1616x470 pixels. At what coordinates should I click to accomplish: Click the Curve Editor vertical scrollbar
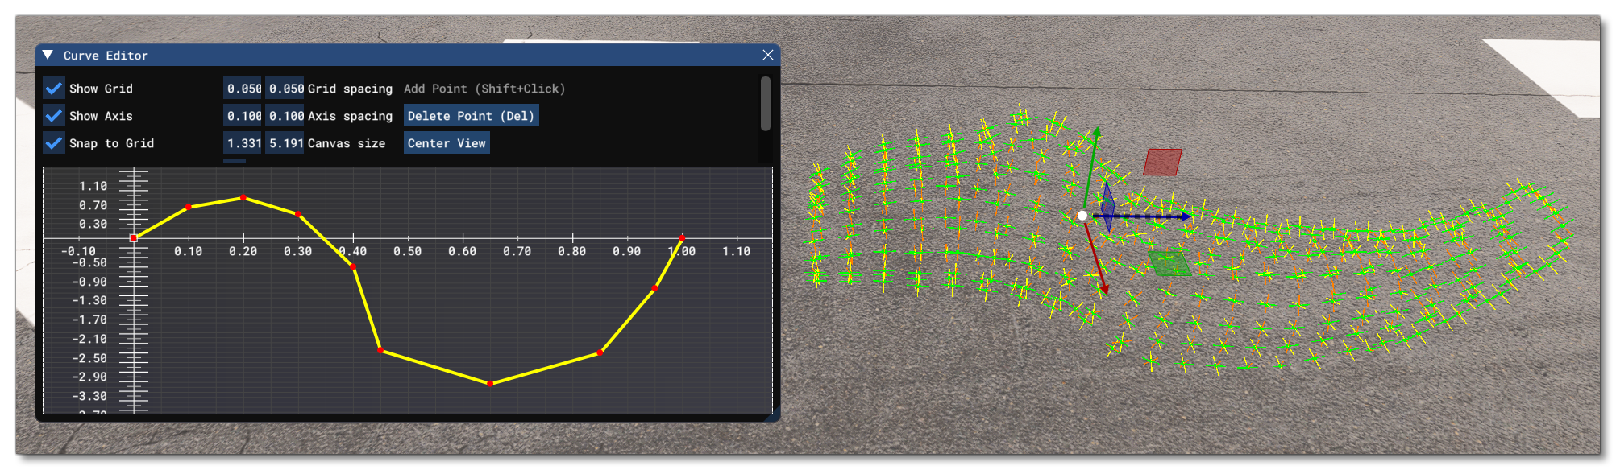[x=765, y=103]
